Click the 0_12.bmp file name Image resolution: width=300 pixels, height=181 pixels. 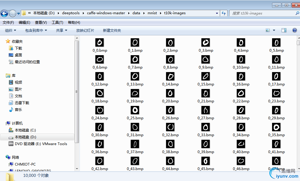[x=100, y=84]
